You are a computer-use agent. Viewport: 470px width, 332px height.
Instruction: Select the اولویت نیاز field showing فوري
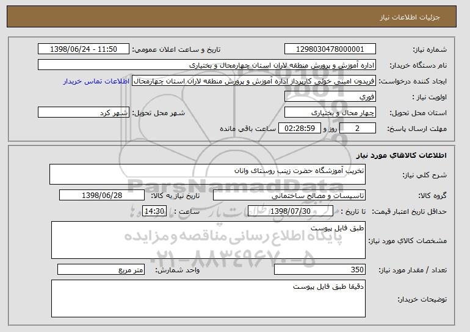click(330, 97)
